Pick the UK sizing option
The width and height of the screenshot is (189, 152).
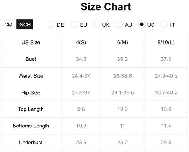96,24
